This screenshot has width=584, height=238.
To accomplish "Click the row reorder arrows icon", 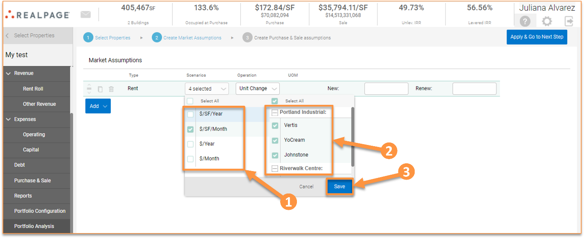I will [89, 89].
